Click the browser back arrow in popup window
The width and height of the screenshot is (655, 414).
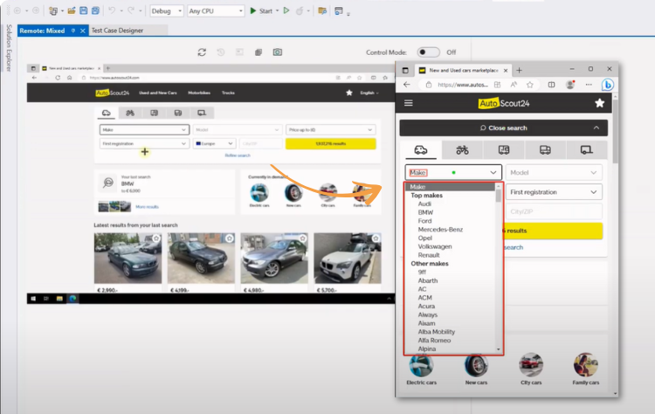[x=407, y=85]
